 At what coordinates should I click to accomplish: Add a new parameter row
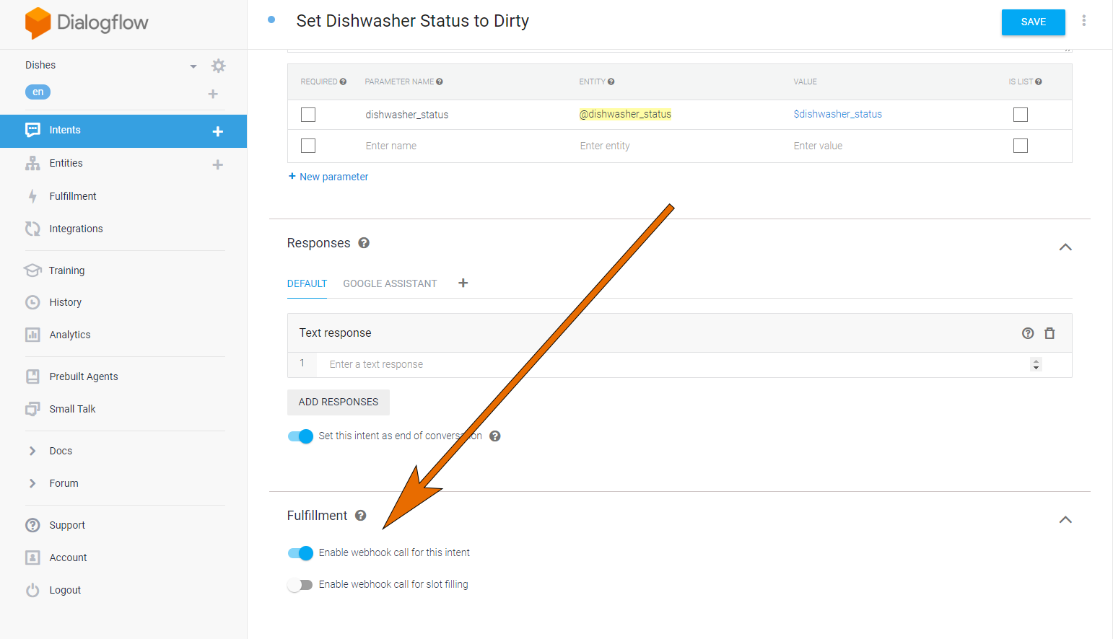[x=328, y=176]
